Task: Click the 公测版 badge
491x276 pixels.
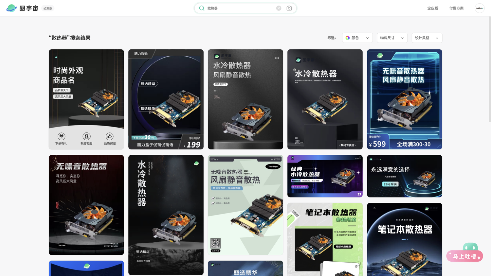Action: [x=48, y=8]
